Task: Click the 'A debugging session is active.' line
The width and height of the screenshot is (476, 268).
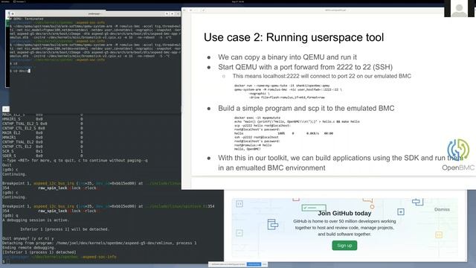Action: coord(36,220)
